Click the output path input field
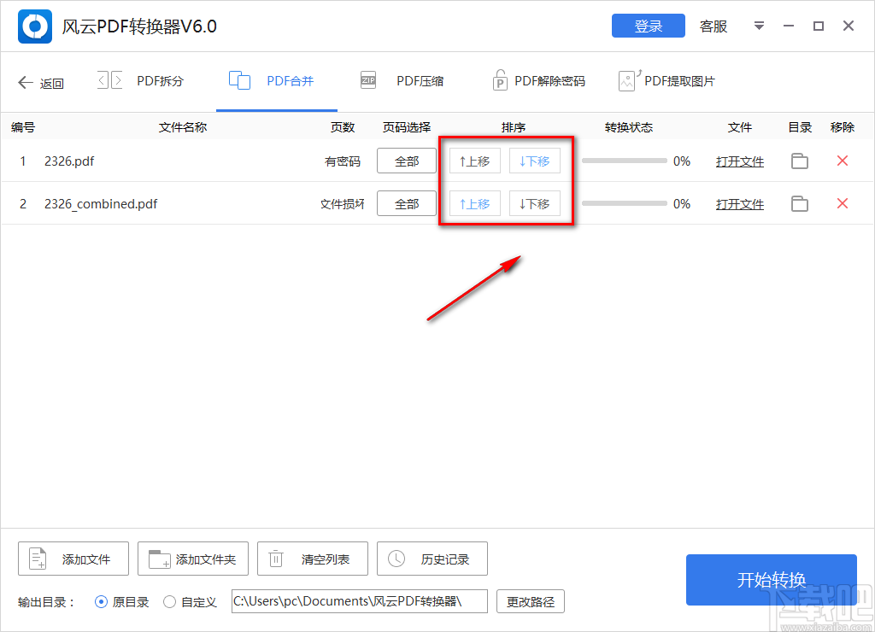The height and width of the screenshot is (632, 875). click(360, 601)
